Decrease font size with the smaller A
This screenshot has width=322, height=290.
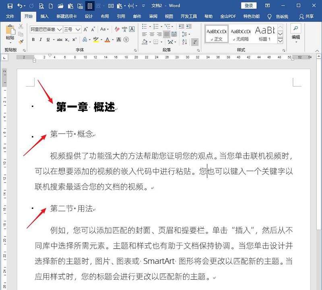(93, 29)
